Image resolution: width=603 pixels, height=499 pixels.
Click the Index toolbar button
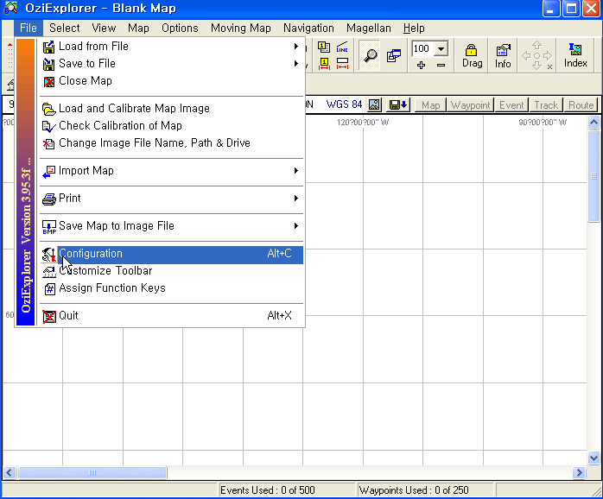(x=575, y=56)
